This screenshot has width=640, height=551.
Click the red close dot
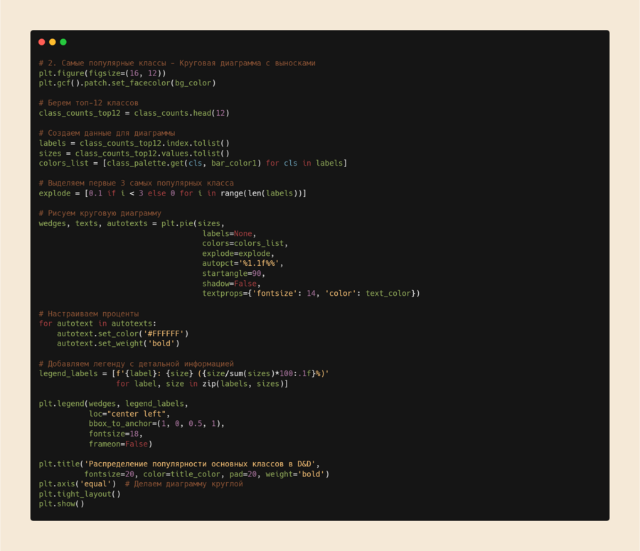click(42, 42)
